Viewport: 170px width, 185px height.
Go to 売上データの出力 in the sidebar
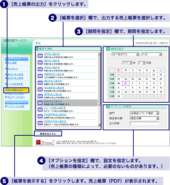pyautogui.click(x=16, y=97)
